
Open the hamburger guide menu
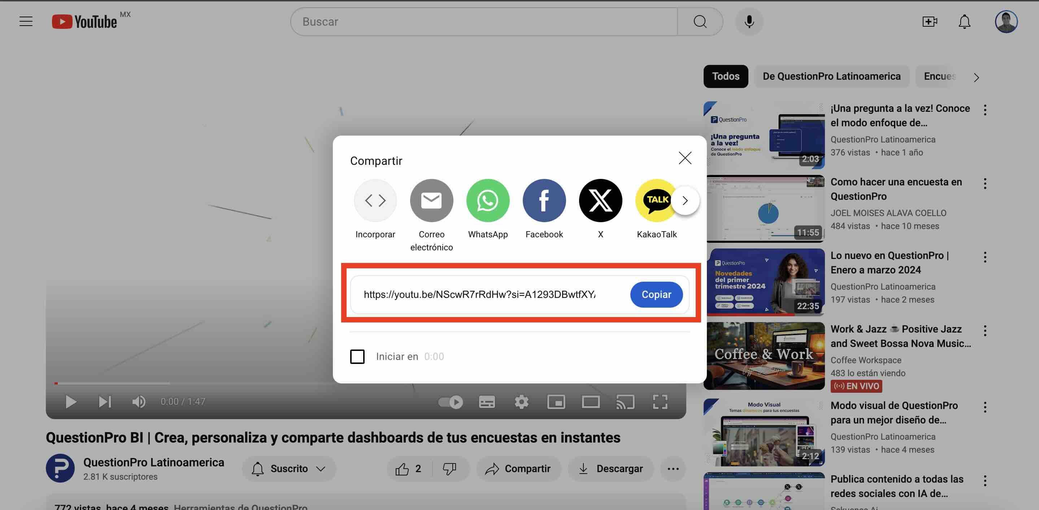point(26,21)
